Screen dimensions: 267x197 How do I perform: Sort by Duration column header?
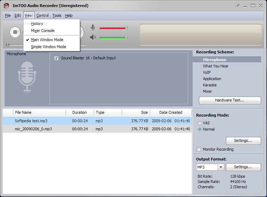pos(80,112)
